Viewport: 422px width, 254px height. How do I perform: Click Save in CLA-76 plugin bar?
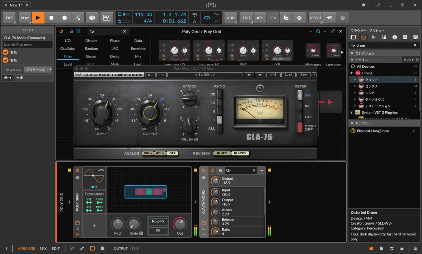[303, 75]
